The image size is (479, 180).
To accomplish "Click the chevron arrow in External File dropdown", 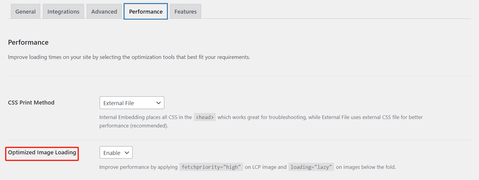I will [158, 103].
